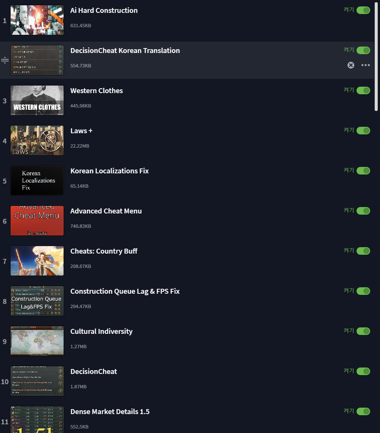Turn off Dense Market Details 1.5
This screenshot has height=433, width=380.
click(x=363, y=411)
